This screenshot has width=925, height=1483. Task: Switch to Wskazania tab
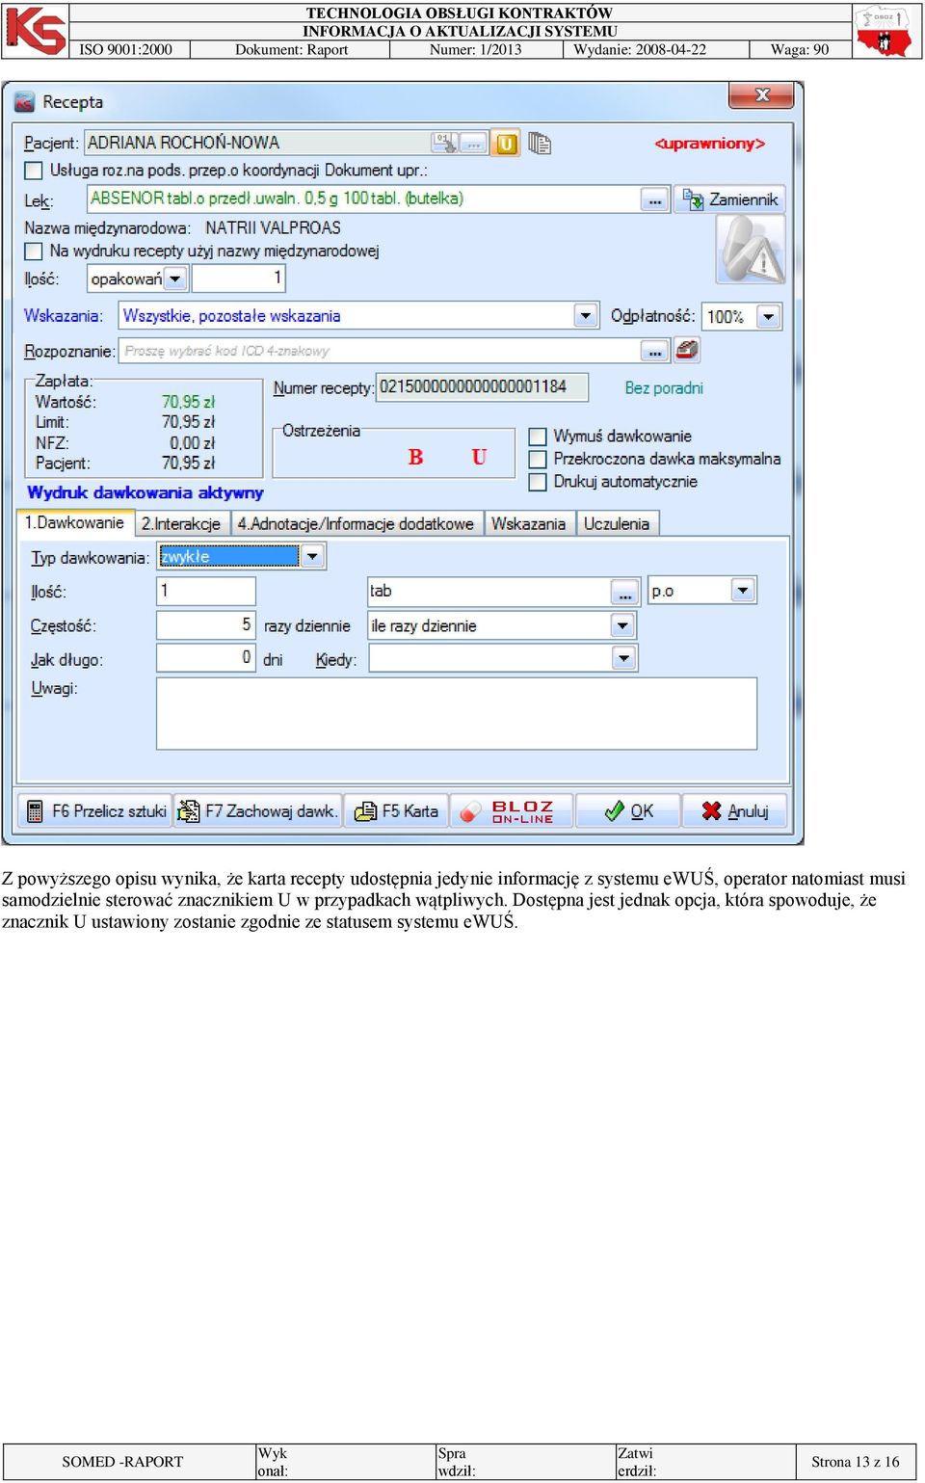coord(528,524)
